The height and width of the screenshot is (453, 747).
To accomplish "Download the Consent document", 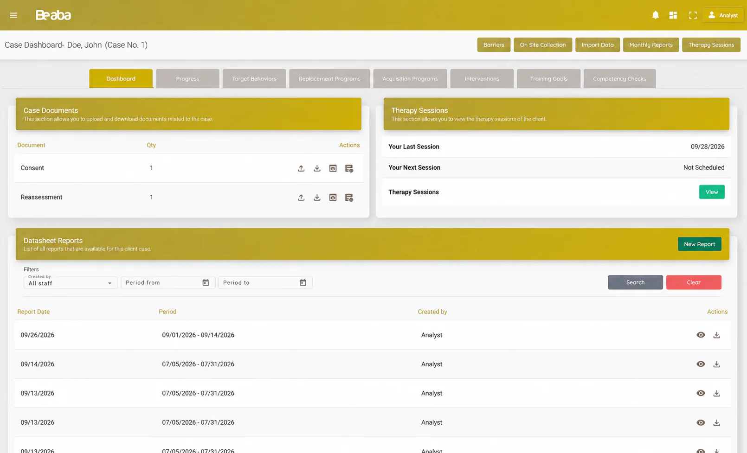I will [x=317, y=168].
